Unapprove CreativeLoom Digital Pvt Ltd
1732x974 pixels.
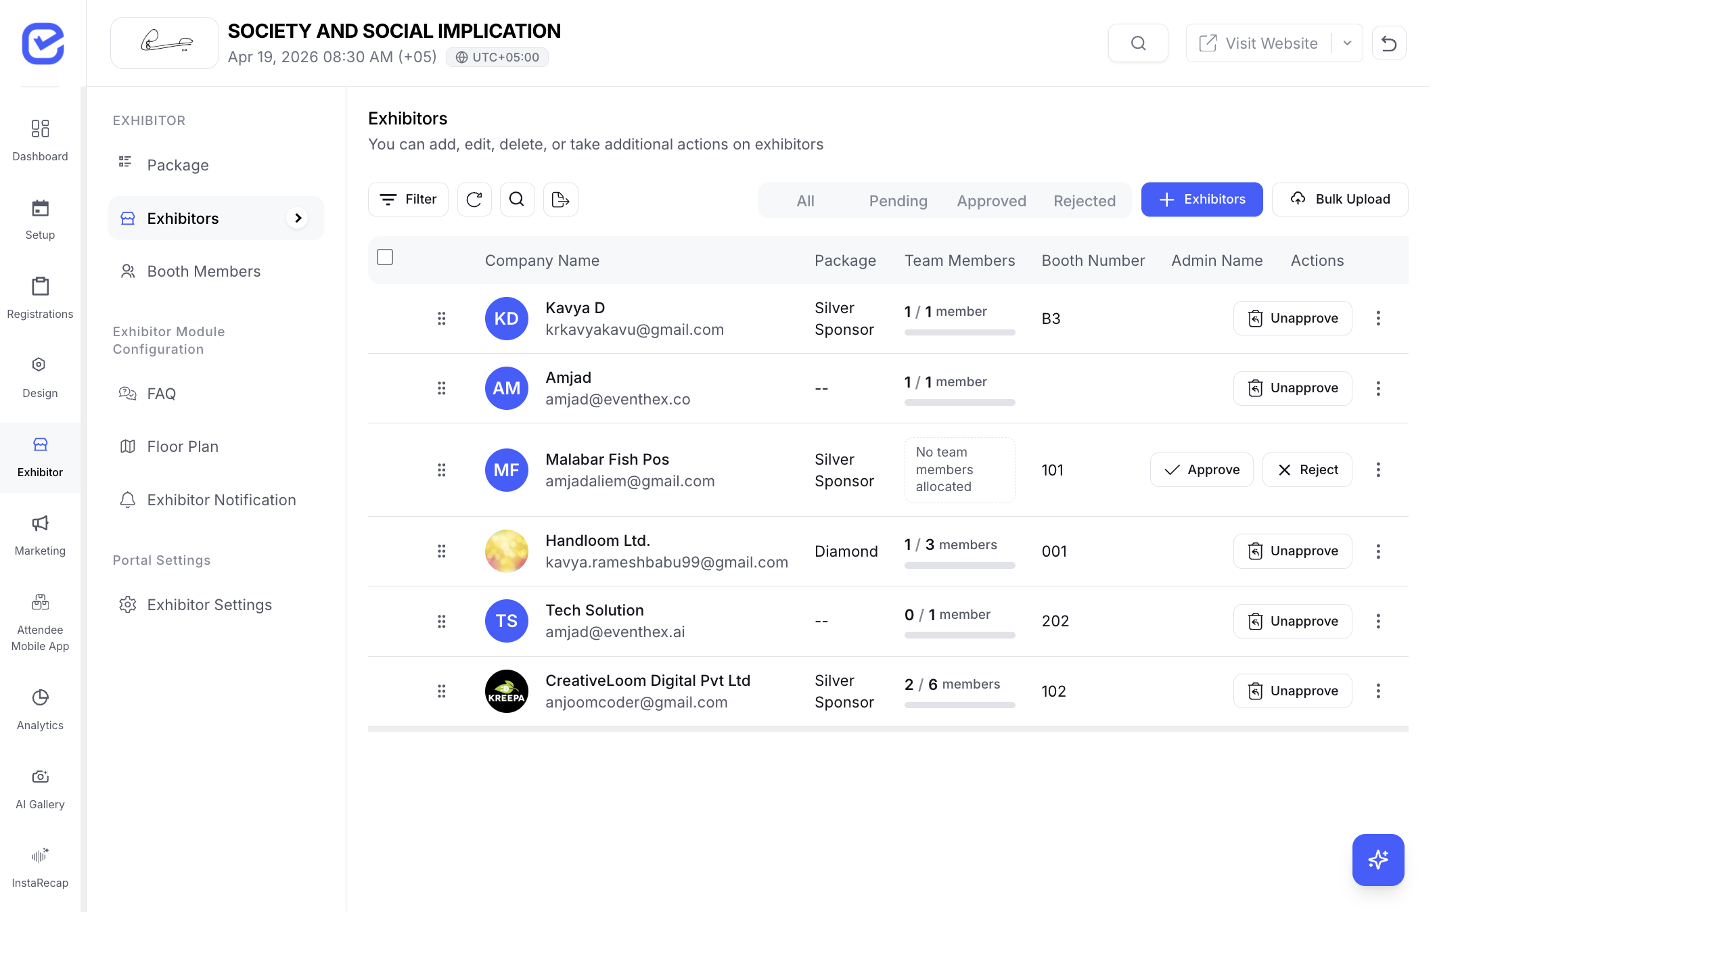click(1292, 691)
